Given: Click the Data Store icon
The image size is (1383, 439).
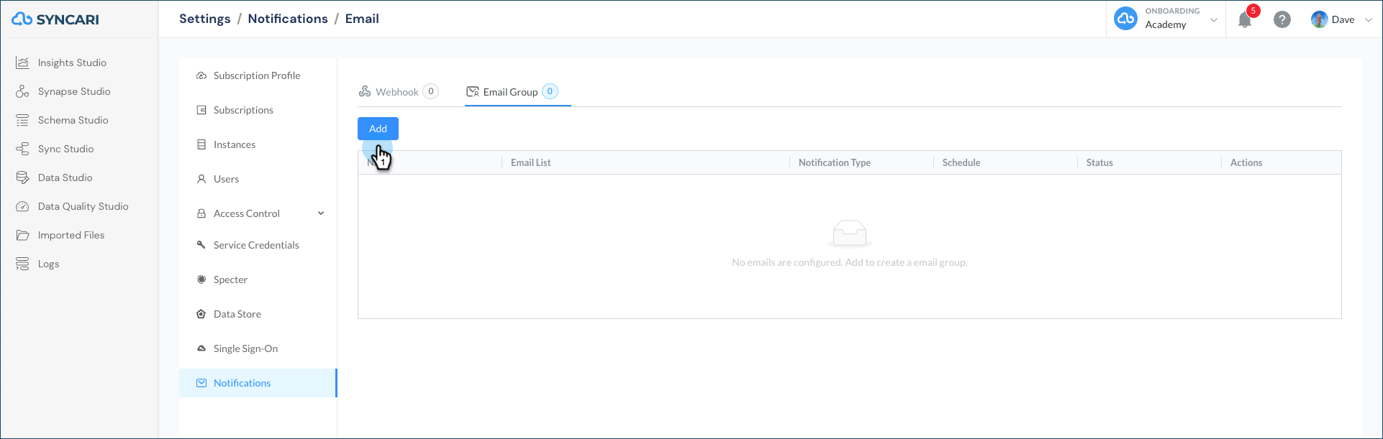Looking at the screenshot, I should pos(201,314).
